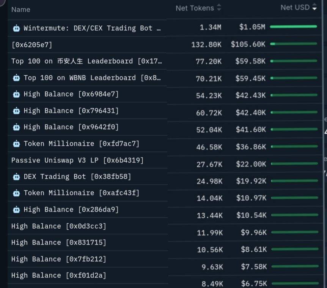Click the $59.45K net USD value
The height and width of the screenshot is (288, 327).
pos(250,78)
